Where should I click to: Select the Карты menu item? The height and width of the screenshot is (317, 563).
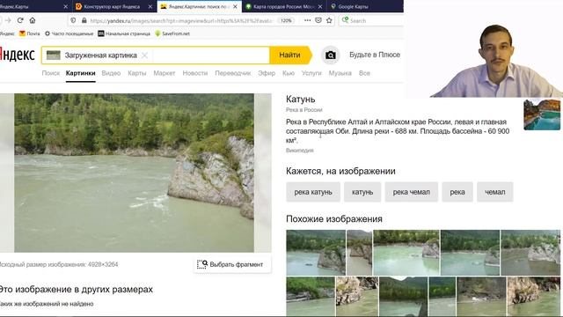(137, 73)
